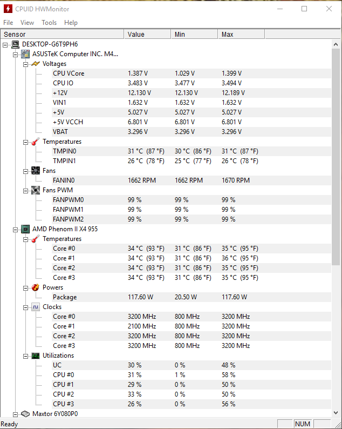342x429 pixels.
Task: Click the Fans icon next to FANIN0 group
Action: point(36,171)
